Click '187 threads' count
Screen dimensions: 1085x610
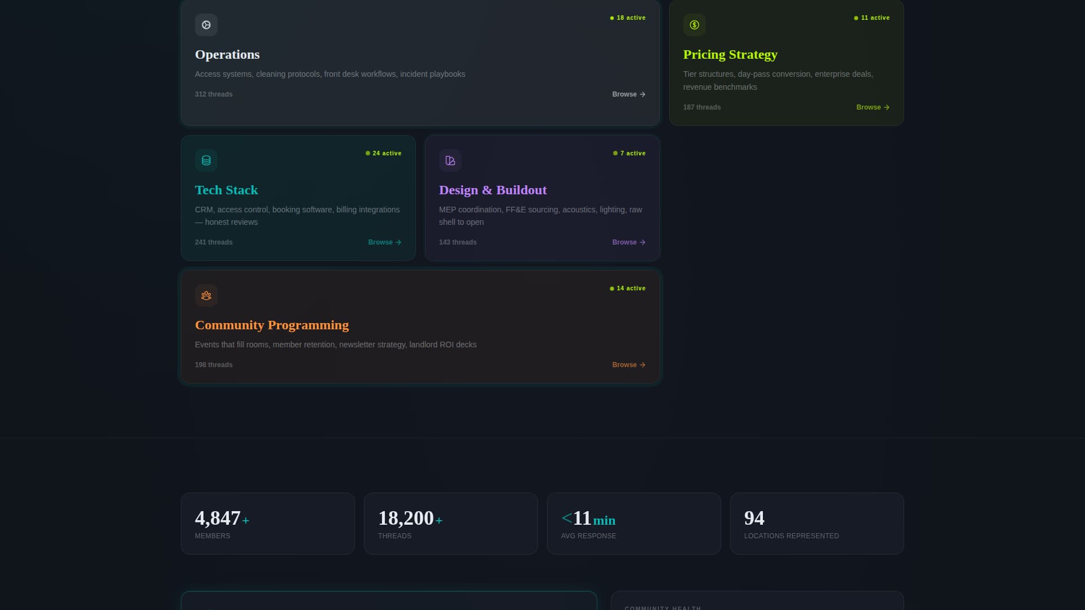[702, 107]
